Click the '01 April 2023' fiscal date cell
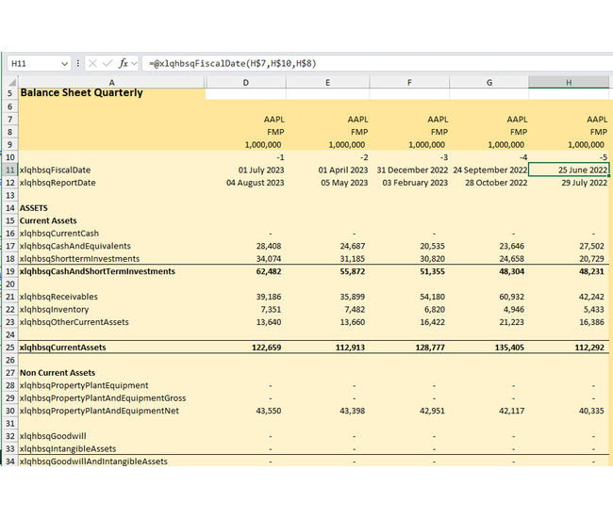Screen dimensions: 613x518 click(x=328, y=170)
